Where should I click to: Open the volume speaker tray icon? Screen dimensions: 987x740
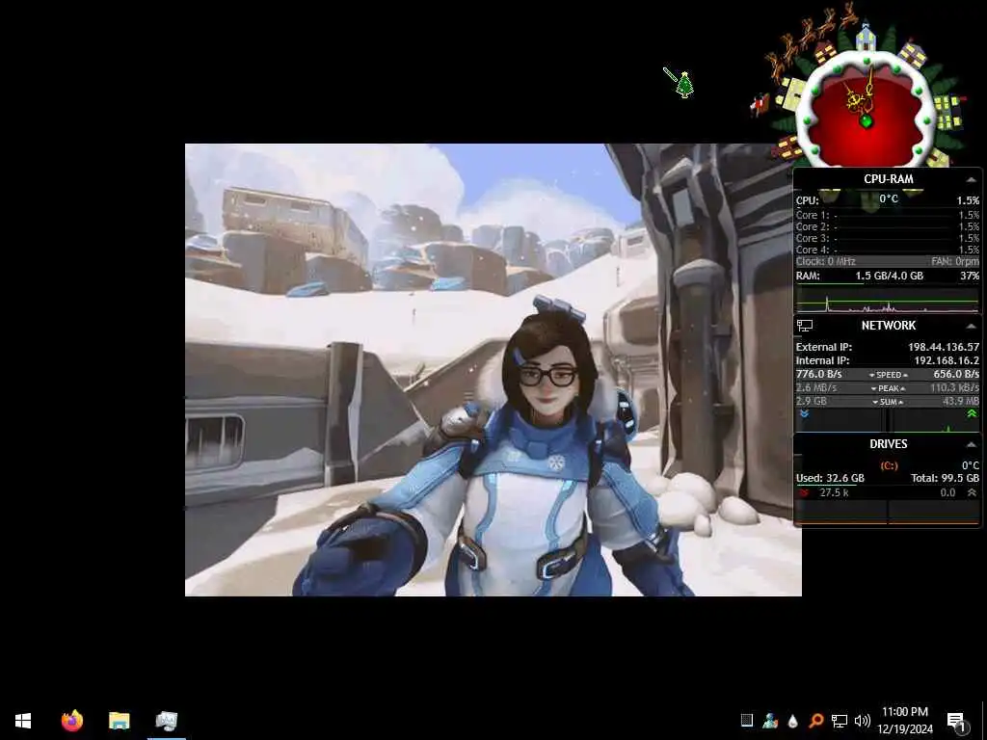(x=863, y=721)
